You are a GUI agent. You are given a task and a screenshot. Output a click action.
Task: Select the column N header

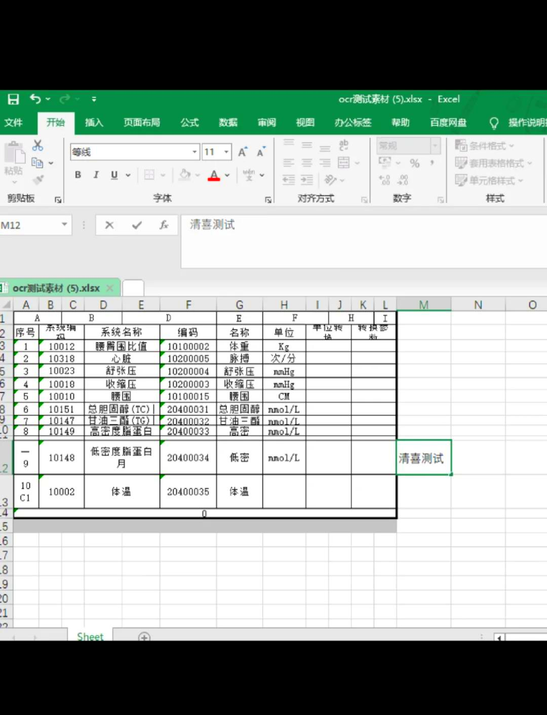pos(478,305)
